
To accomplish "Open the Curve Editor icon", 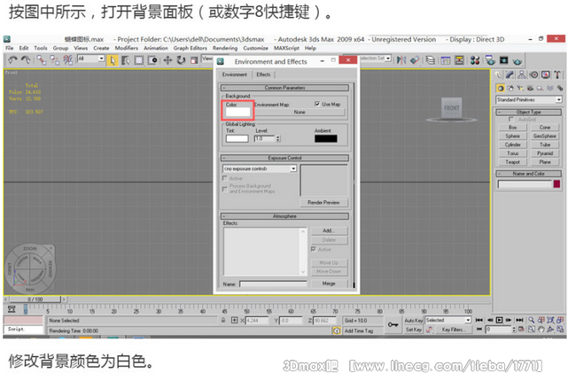I will 446,60.
